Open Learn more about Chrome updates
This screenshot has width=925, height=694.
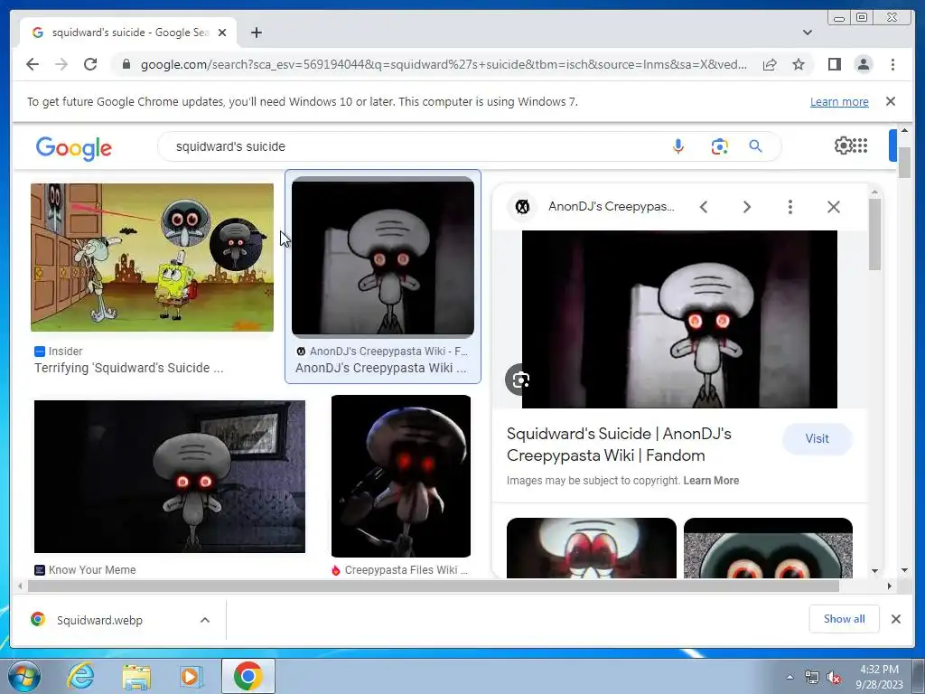(839, 101)
